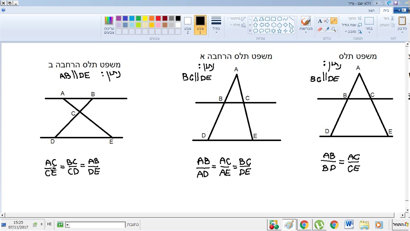This screenshot has height=231, width=410.
Task: Open the Paint file menu button
Action: [401, 10]
